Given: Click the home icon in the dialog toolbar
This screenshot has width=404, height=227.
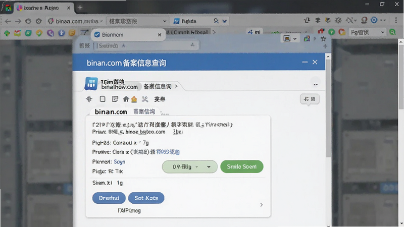Looking at the screenshot, I should click(x=126, y=99).
